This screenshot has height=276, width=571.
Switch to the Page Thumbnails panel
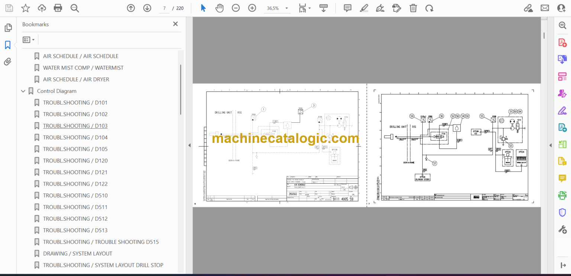[8, 27]
